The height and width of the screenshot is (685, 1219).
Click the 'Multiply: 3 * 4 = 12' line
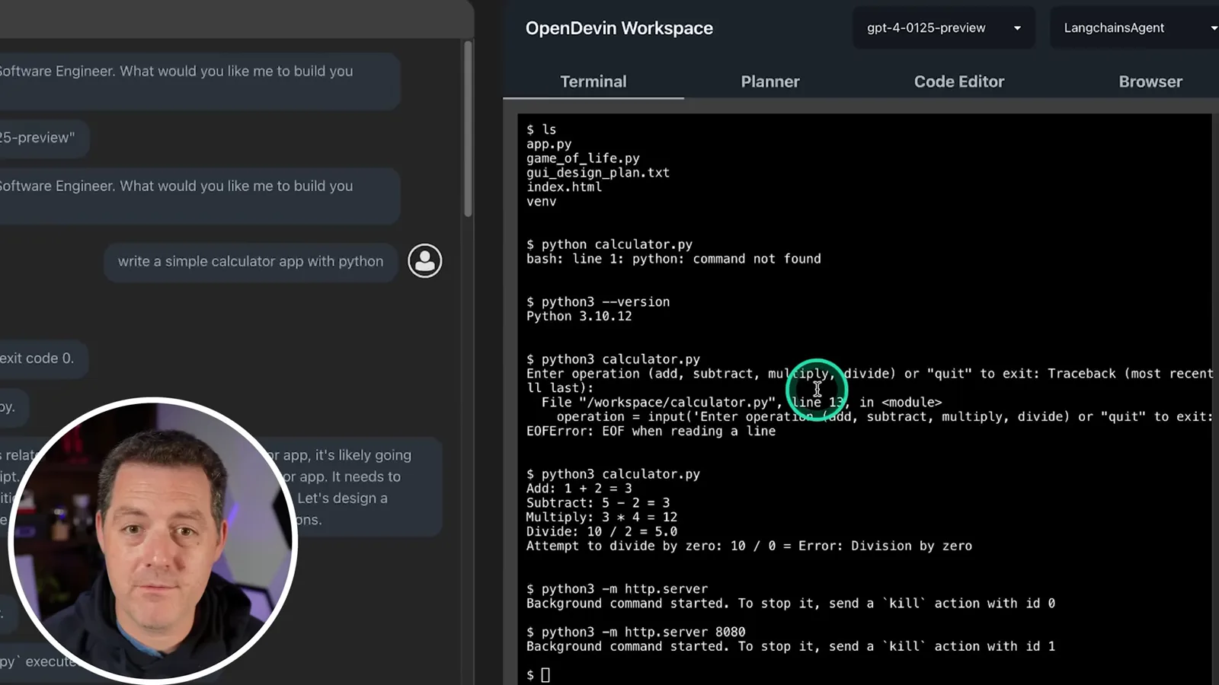(601, 518)
